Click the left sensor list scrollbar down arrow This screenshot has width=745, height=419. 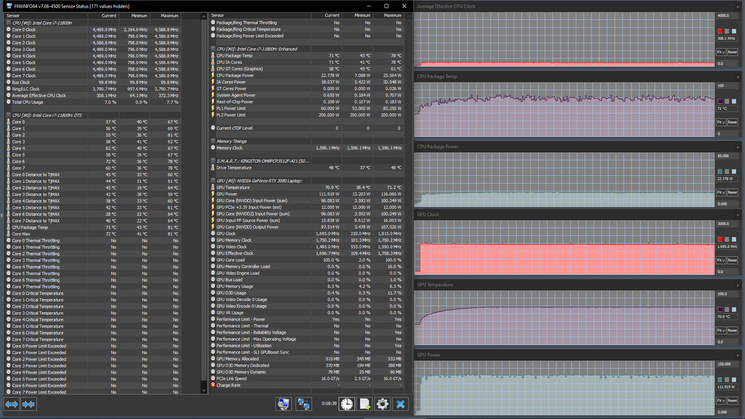pyautogui.click(x=204, y=390)
